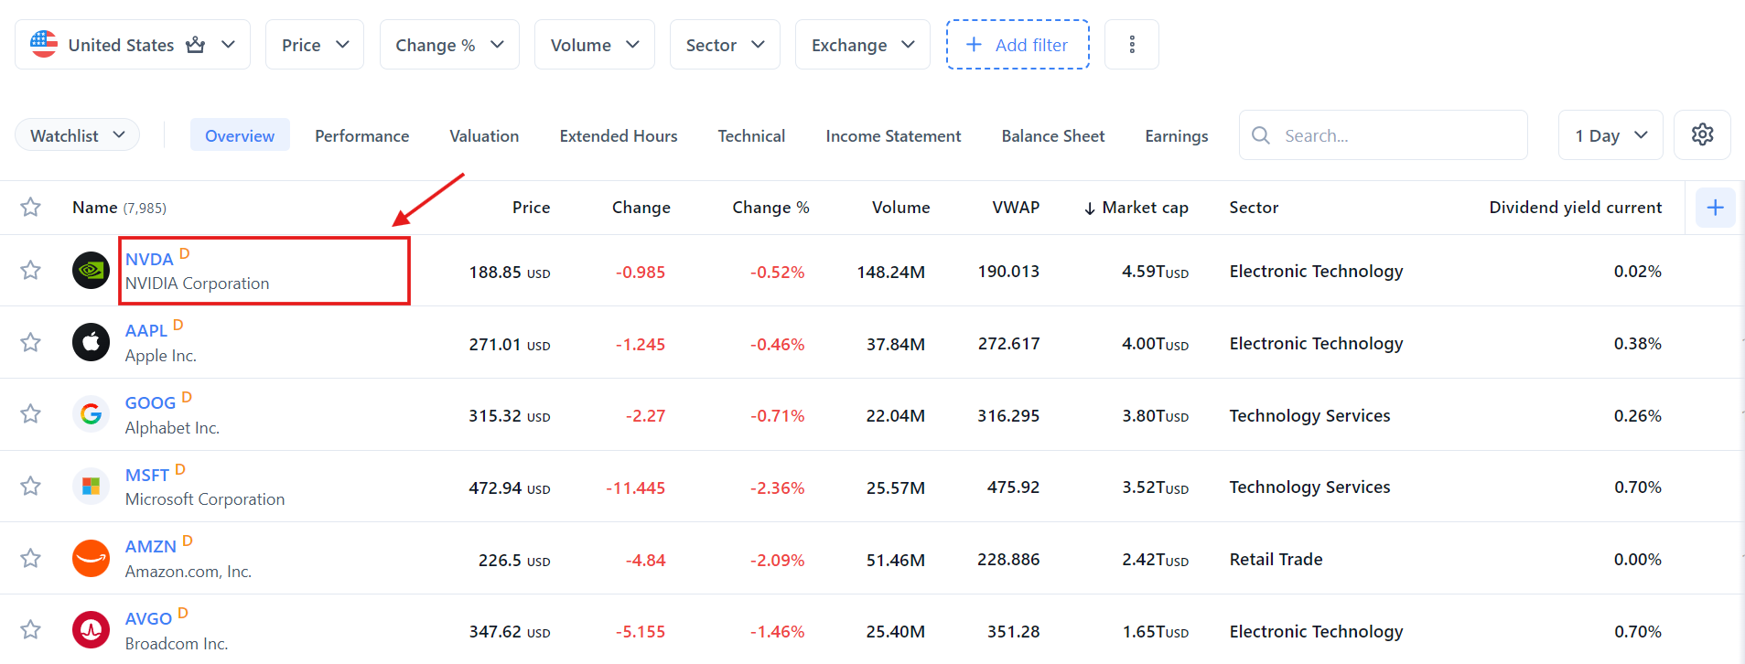Toggle the favorite star for MSFT
Viewport: 1745px width, 664px height.
31,487
